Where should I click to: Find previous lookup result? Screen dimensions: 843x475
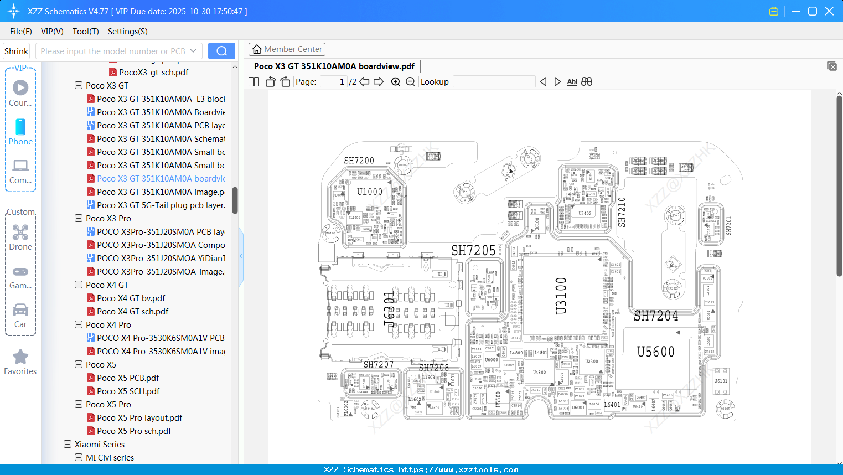pyautogui.click(x=543, y=82)
